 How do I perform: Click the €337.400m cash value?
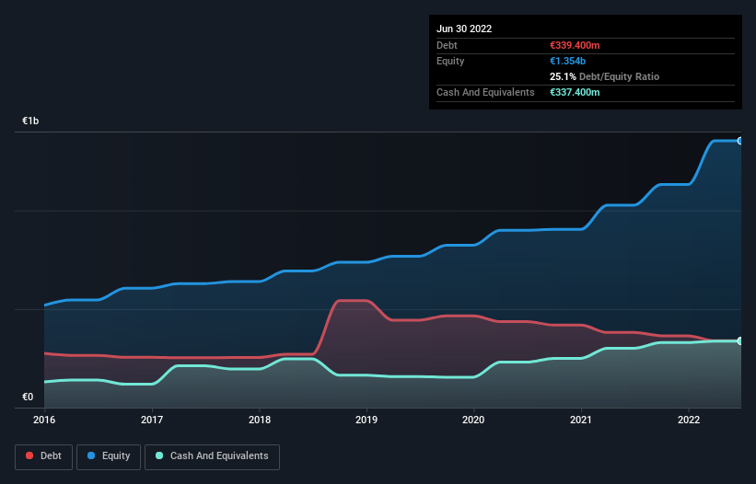[575, 92]
